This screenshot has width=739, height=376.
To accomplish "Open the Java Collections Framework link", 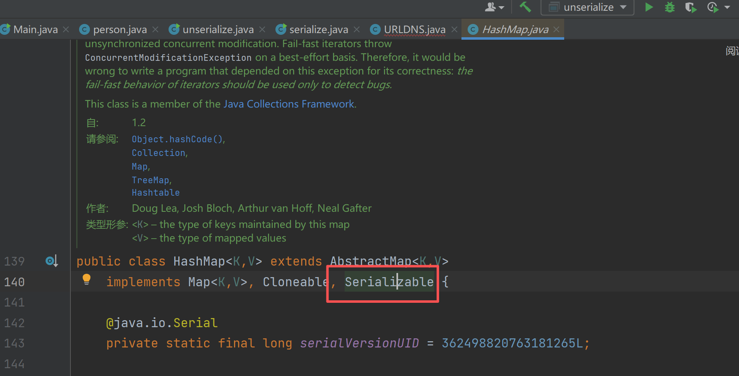I will point(289,104).
